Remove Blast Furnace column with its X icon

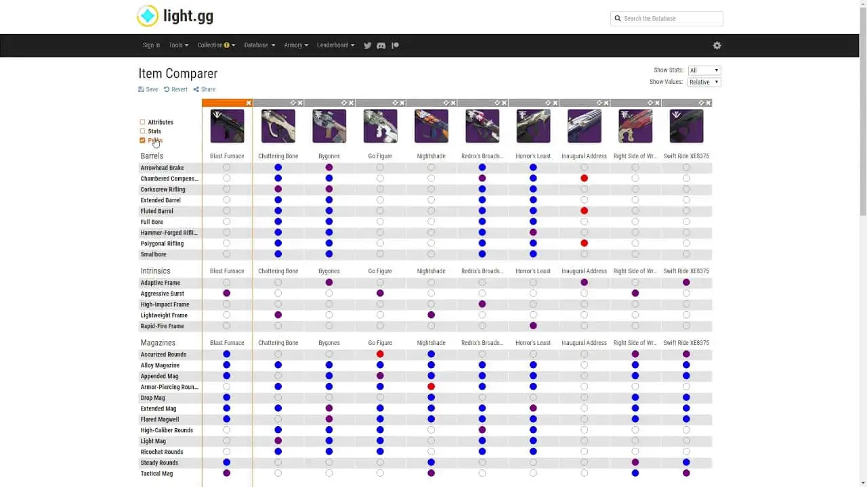[x=249, y=103]
